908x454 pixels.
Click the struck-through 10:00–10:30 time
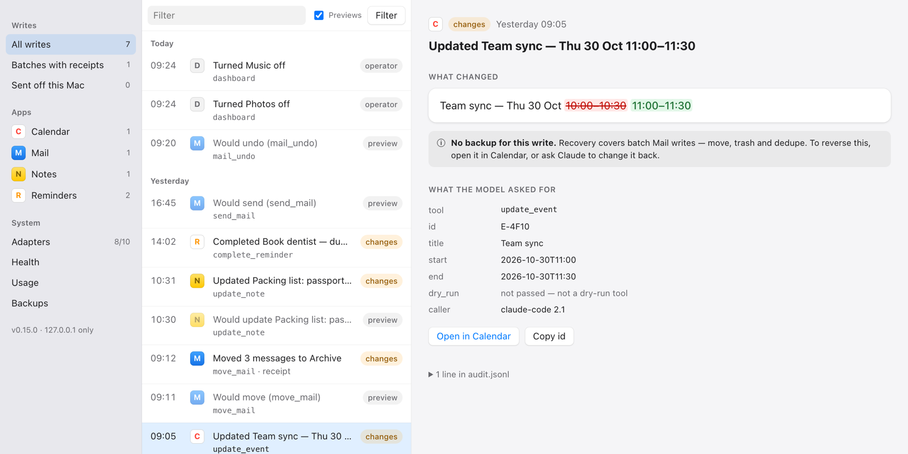tap(596, 106)
